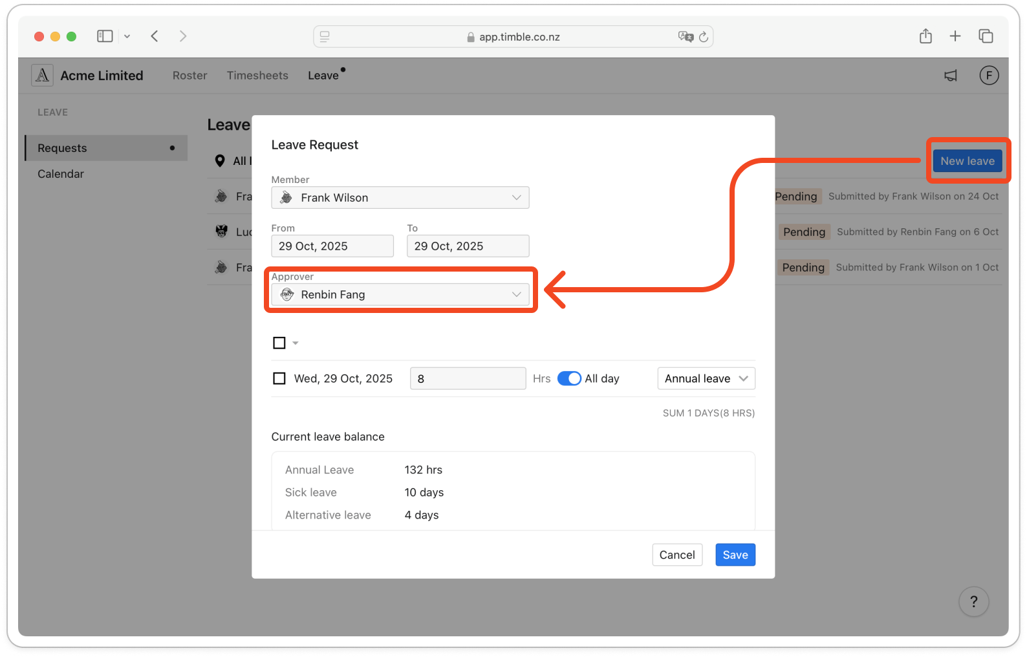The image size is (1027, 657).
Task: Show the tab overview icon
Action: [986, 36]
